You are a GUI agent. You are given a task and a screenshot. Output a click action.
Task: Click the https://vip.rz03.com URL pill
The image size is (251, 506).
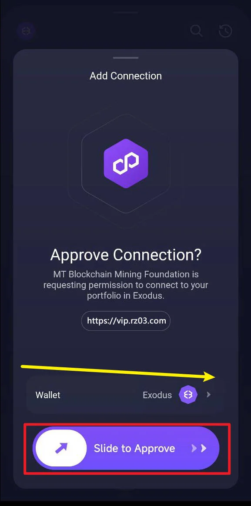(x=126, y=321)
